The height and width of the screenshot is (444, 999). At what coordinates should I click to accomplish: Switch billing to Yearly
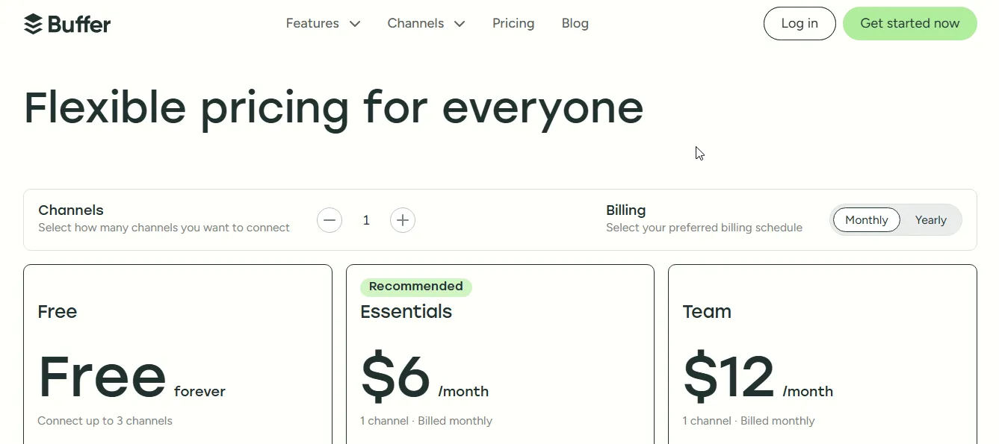tap(930, 220)
